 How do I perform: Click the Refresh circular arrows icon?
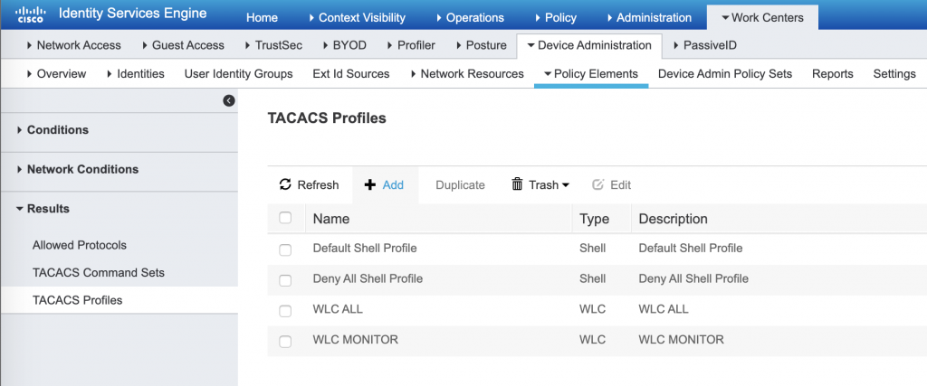(285, 184)
